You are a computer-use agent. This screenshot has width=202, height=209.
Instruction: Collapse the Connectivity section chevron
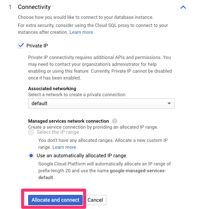point(183,7)
